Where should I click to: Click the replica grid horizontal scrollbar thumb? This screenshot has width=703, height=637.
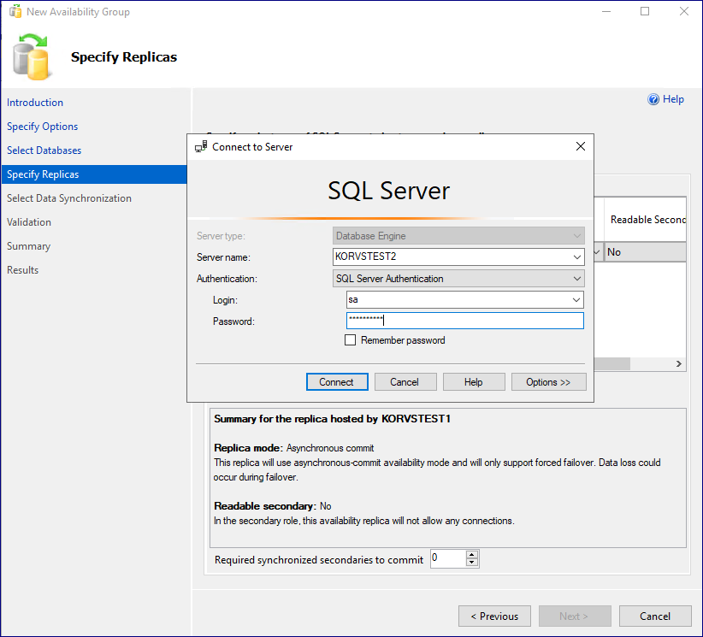click(612, 363)
